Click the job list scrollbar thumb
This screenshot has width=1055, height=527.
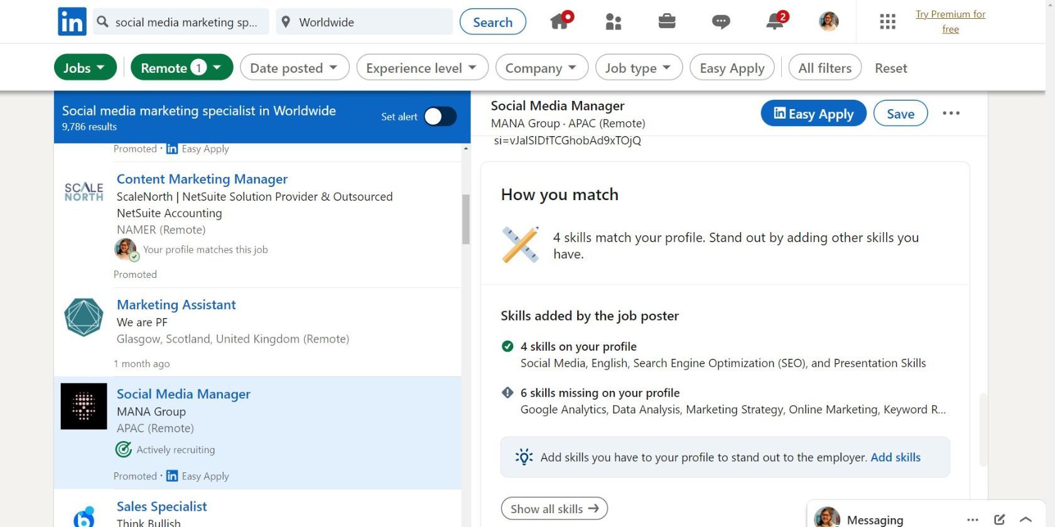tap(466, 219)
